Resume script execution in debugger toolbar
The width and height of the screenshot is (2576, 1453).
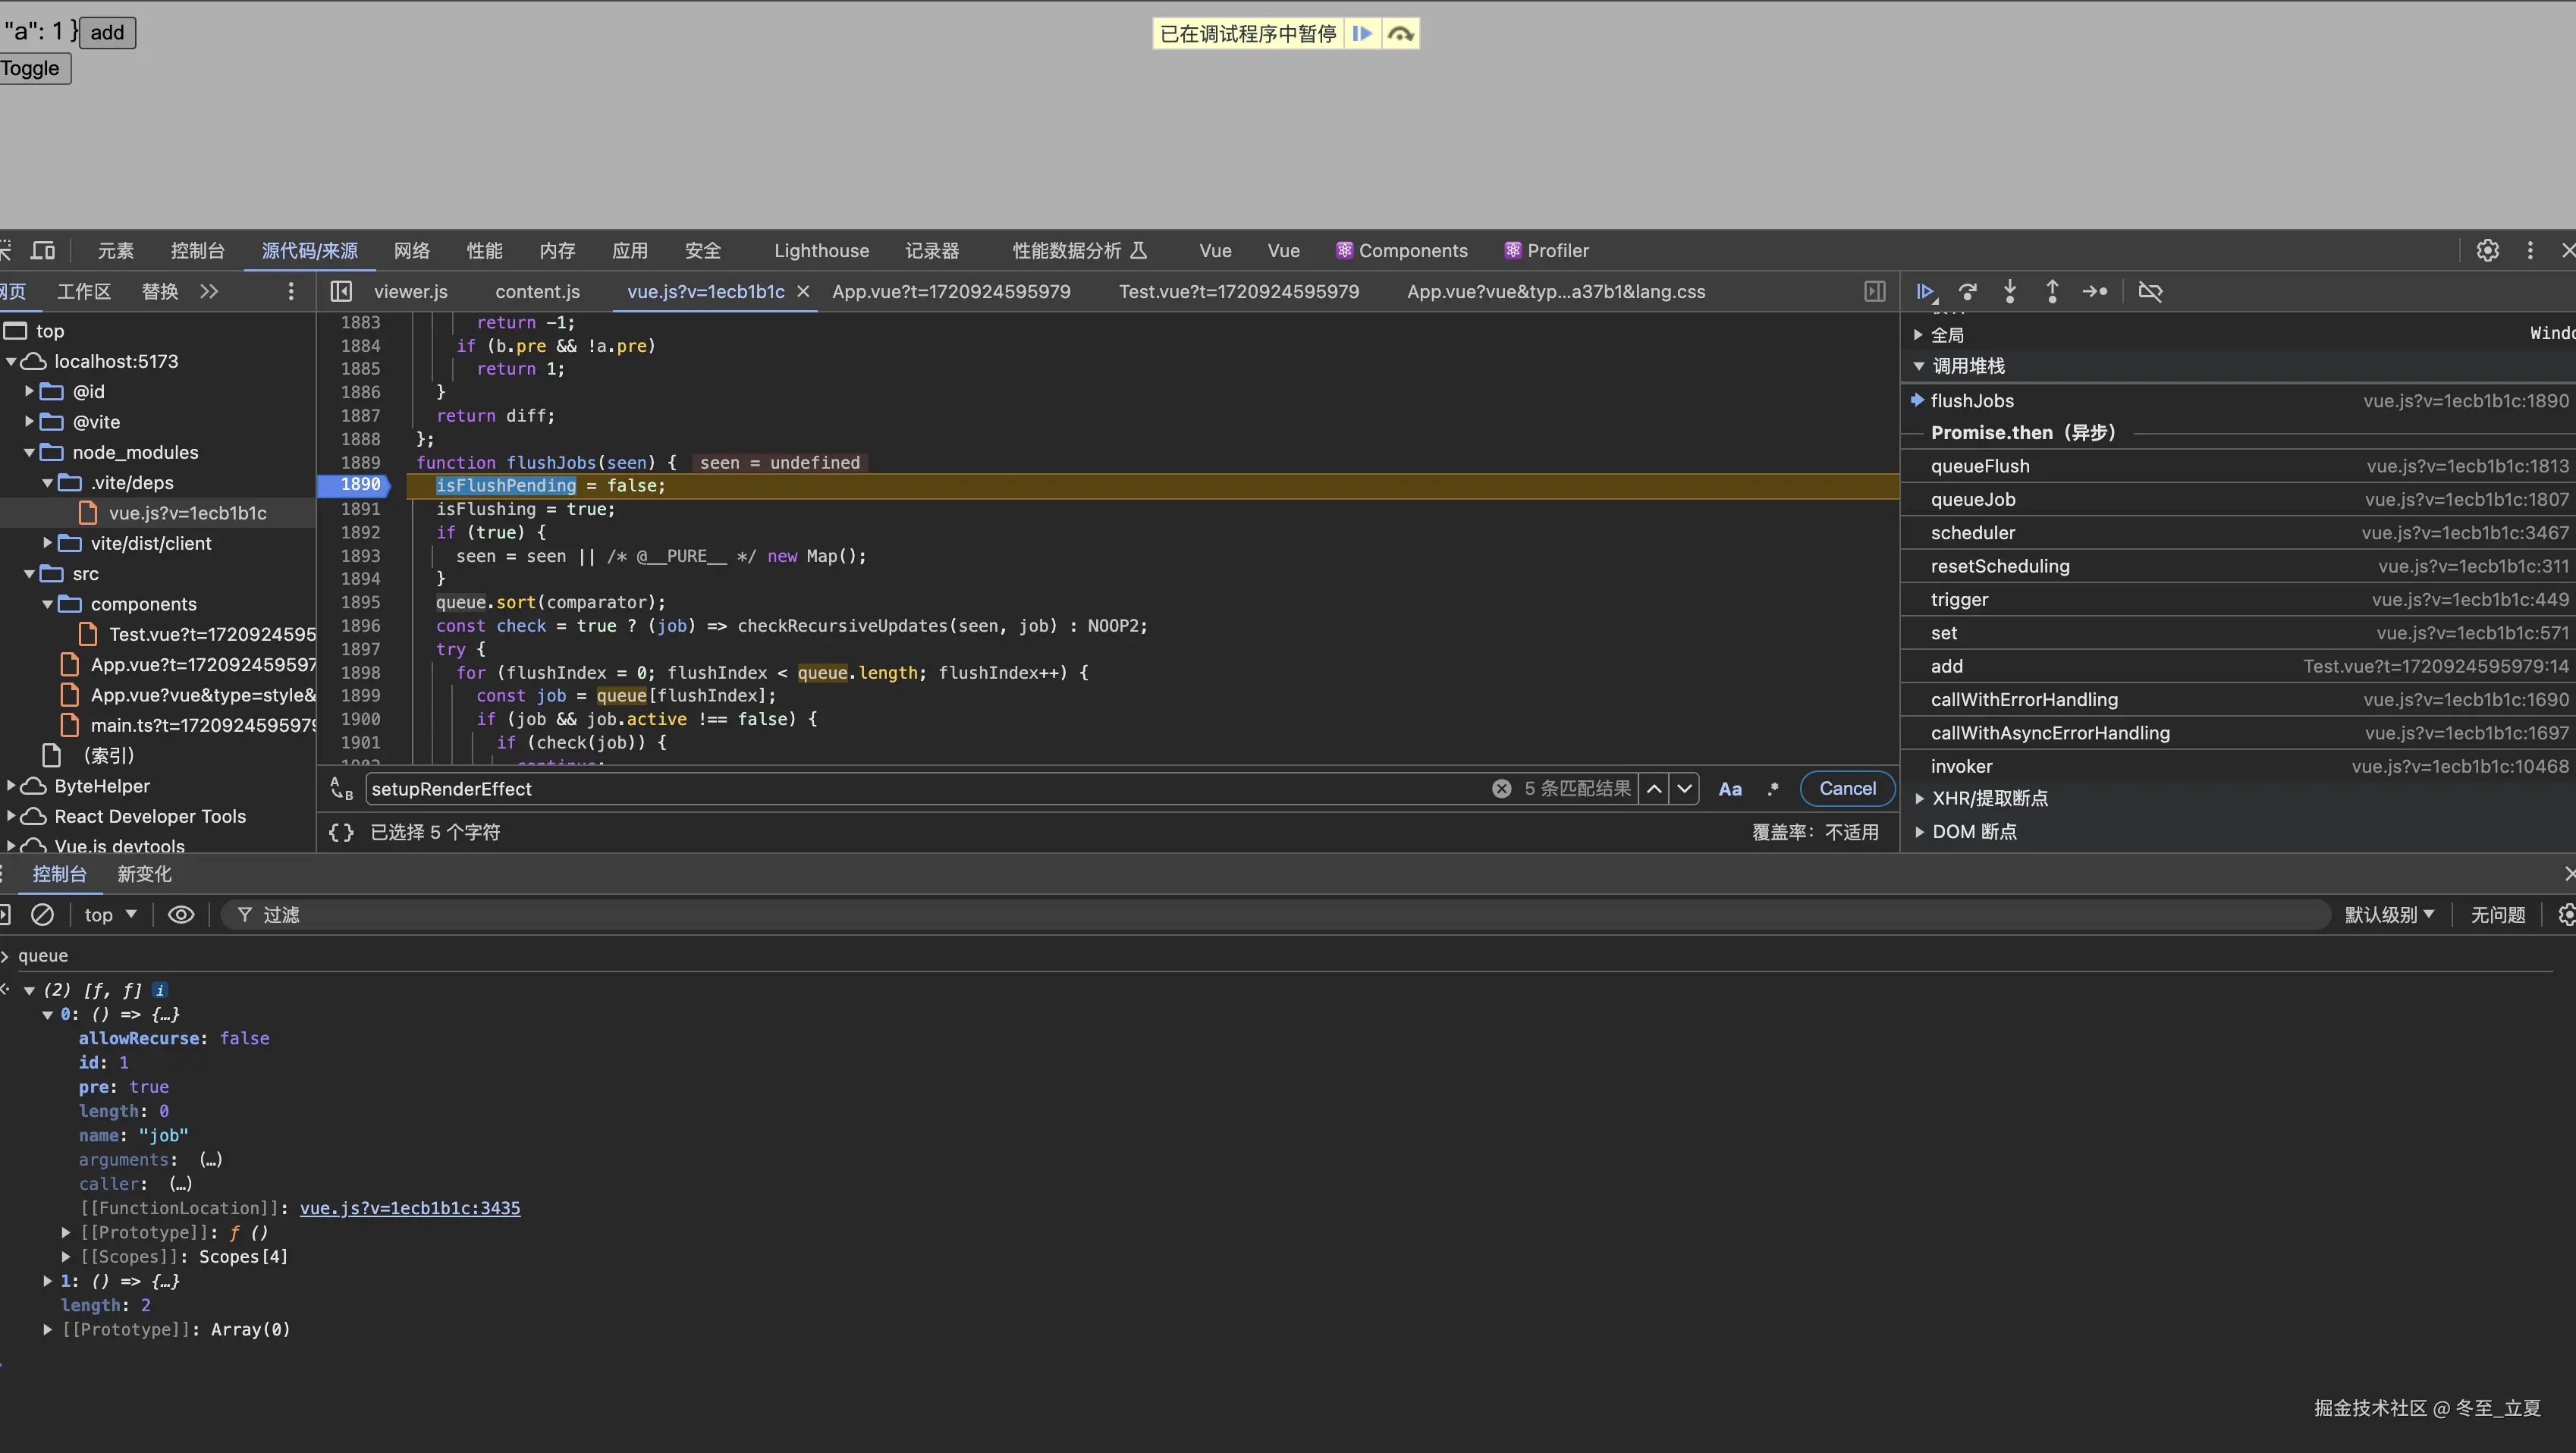(x=1925, y=292)
